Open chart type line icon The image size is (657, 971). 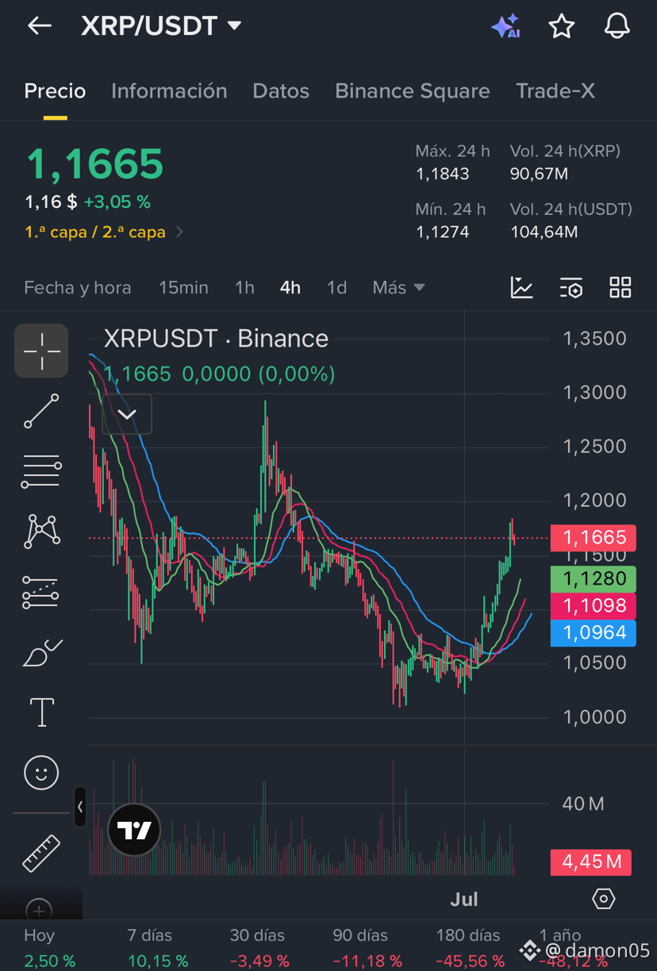[521, 288]
